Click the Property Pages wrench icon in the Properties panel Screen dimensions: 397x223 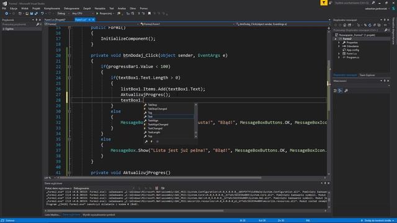tap(346, 91)
